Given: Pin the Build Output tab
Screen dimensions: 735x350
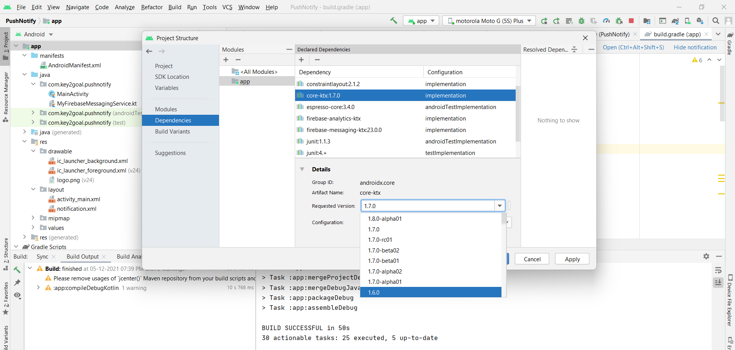Looking at the screenshot, I should click(17, 283).
